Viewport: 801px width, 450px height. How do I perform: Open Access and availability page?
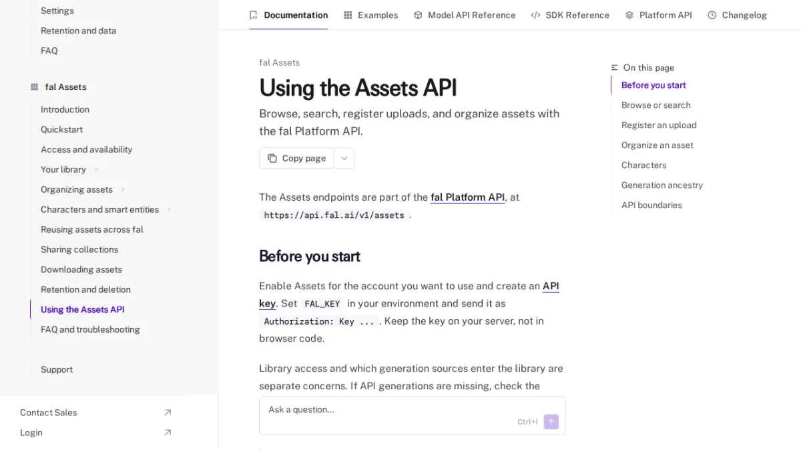point(86,149)
